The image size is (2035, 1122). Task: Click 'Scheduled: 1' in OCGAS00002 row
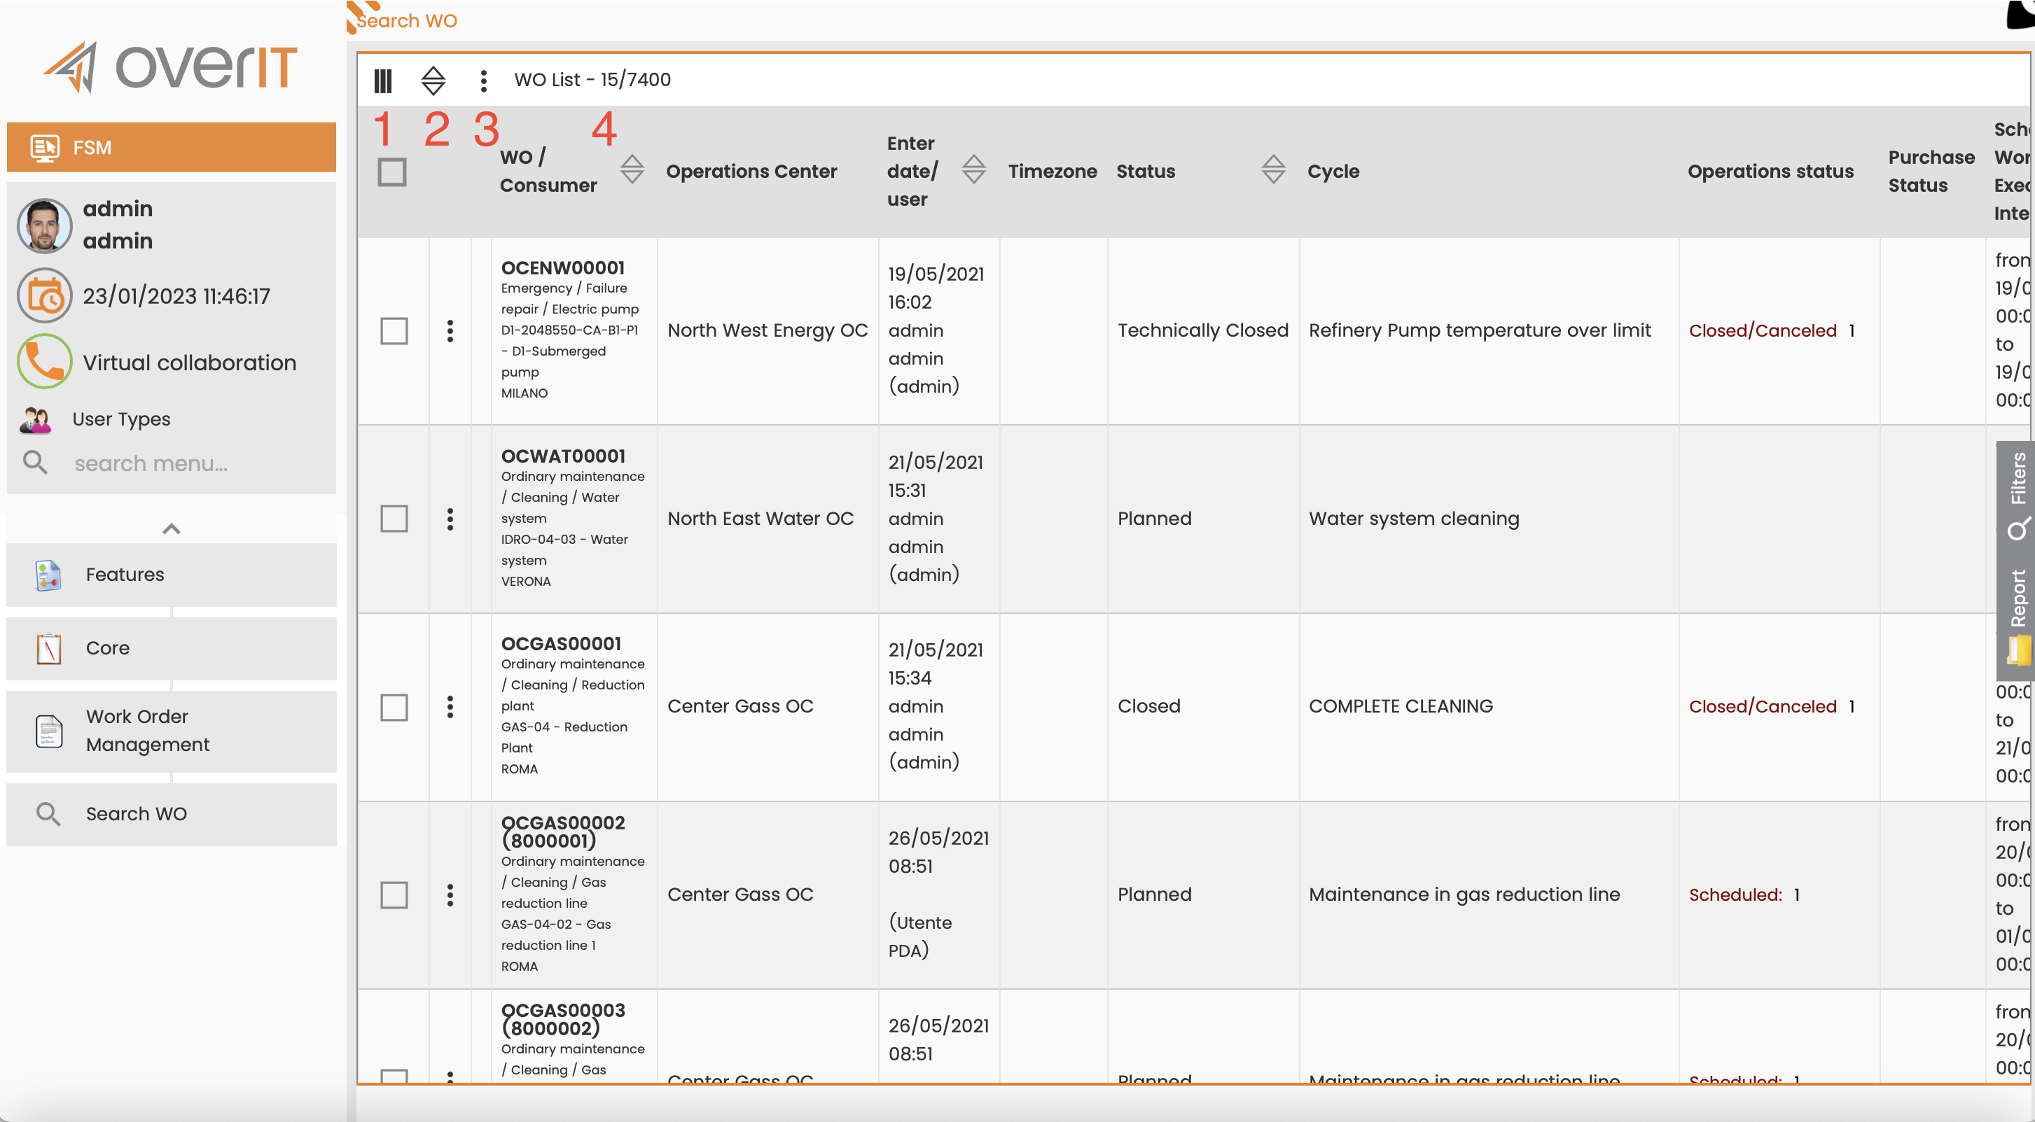point(1744,895)
